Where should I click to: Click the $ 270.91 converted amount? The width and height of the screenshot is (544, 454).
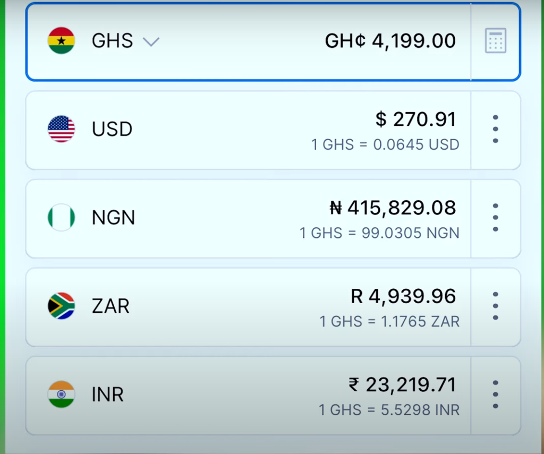(415, 119)
